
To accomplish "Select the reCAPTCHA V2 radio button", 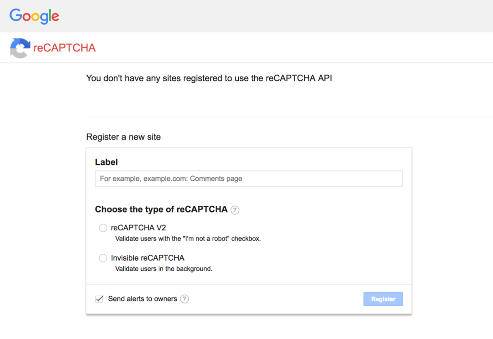I will (103, 228).
